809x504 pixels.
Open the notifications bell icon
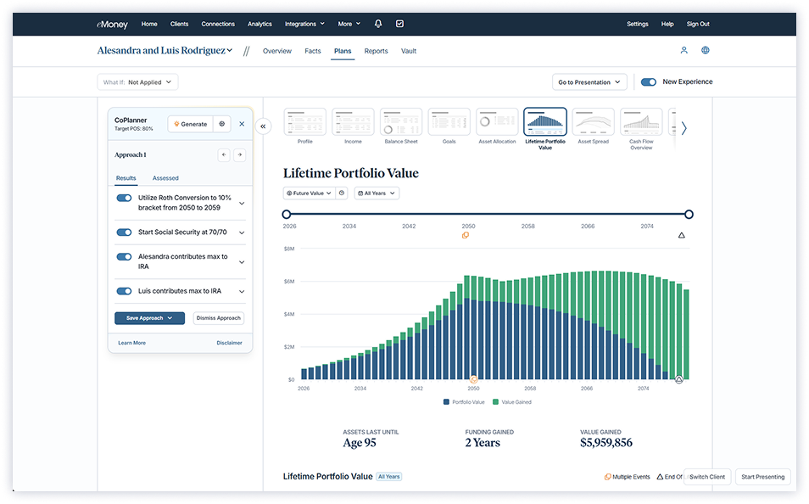click(378, 24)
